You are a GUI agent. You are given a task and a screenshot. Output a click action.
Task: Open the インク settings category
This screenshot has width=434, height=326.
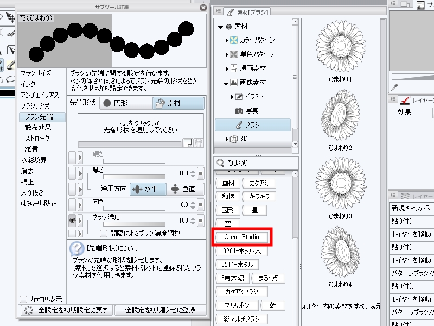pos(28,84)
